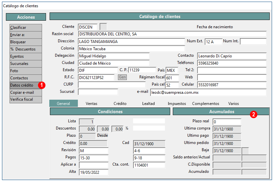This screenshot has width=274, height=182.
Task: Click the C. P. field 11239
Action: [x=142, y=70]
